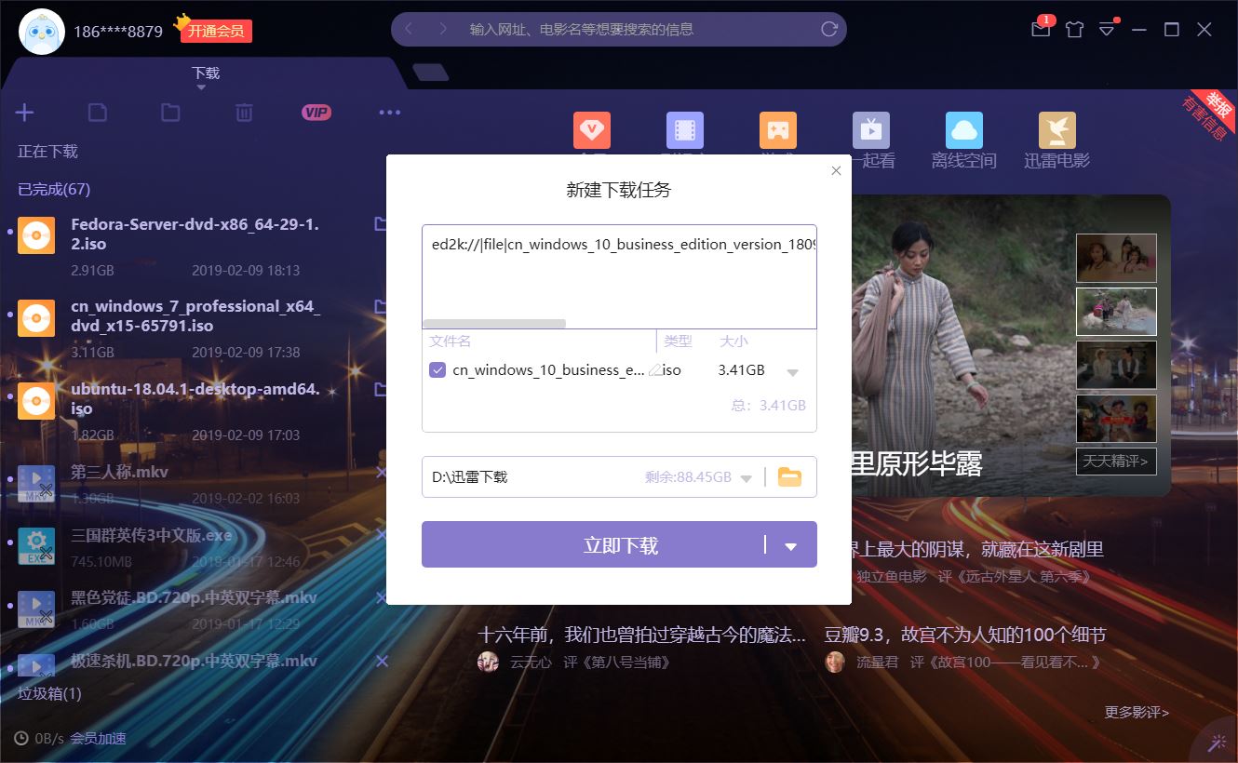Viewport: 1238px width, 763px height.
Task: Click the orange gamepad game center icon
Action: coord(778,130)
